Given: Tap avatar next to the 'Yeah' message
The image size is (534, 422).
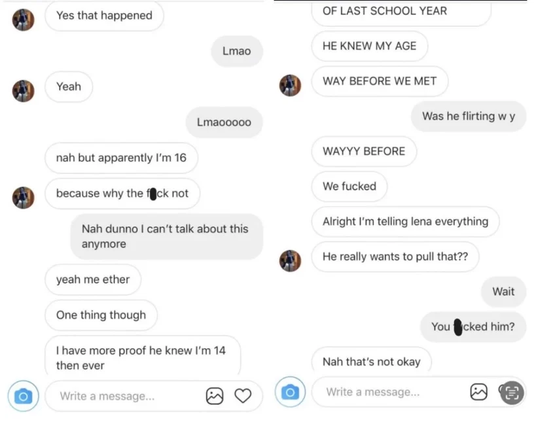Looking at the screenshot, I should (x=23, y=91).
